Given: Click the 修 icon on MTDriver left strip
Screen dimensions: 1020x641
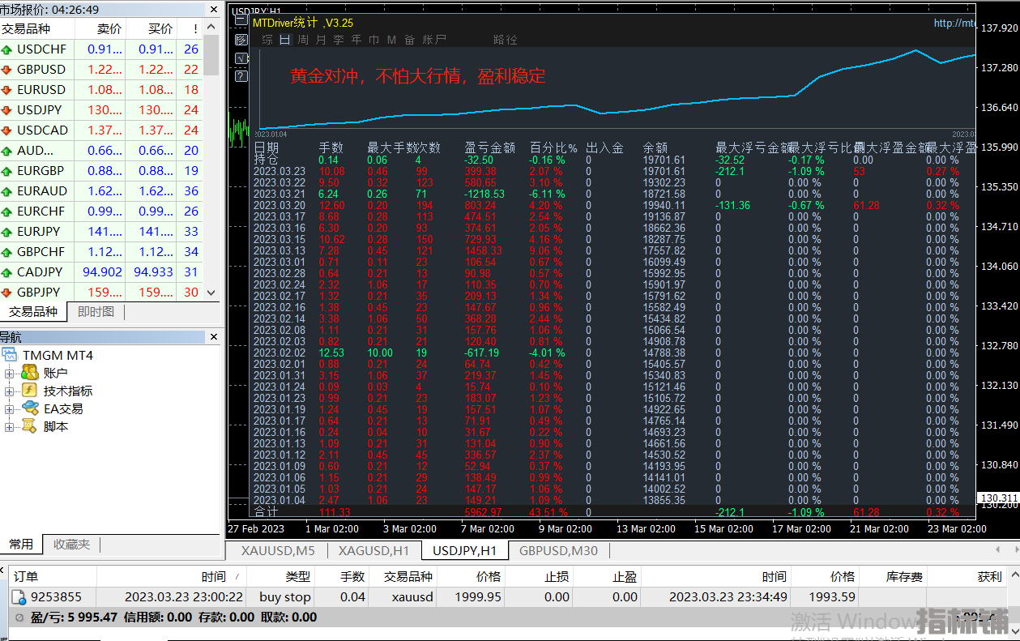Looking at the screenshot, I should click(241, 40).
